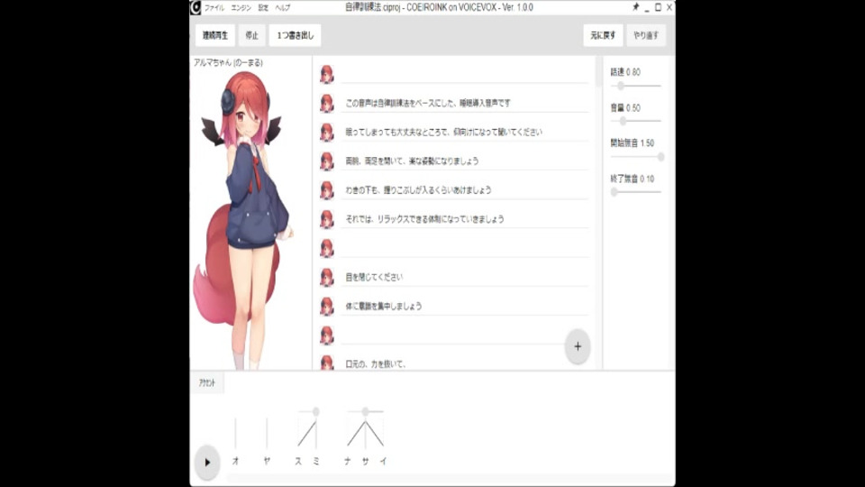Open the 設定 menu

263,8
